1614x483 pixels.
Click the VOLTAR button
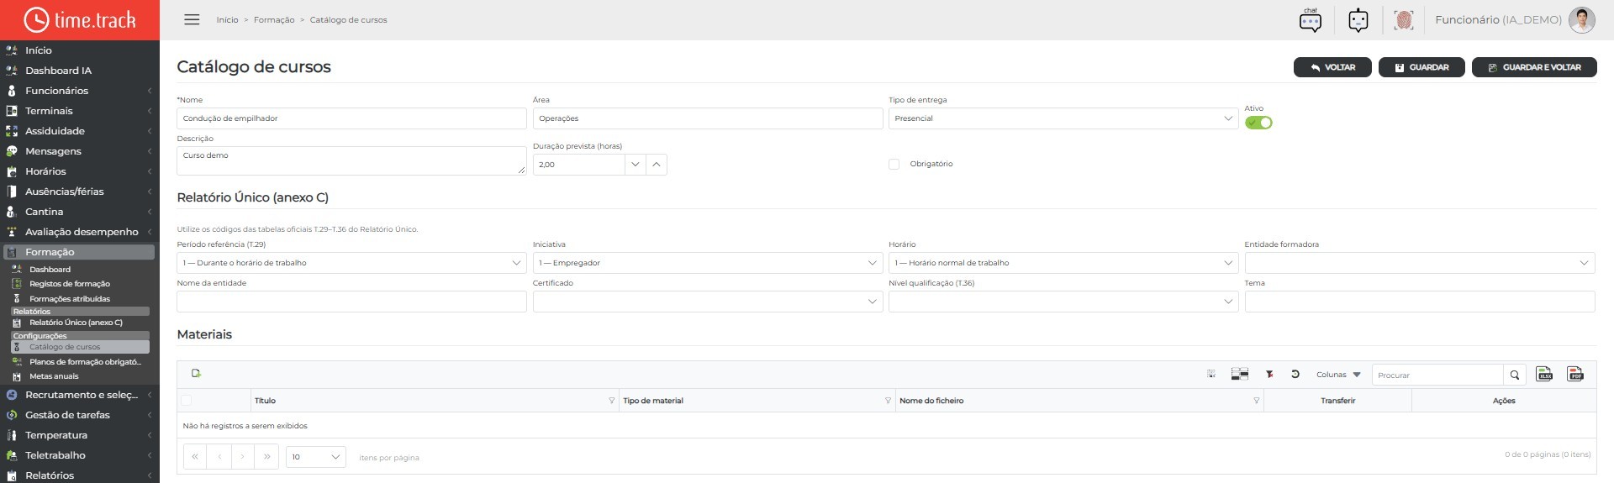point(1332,67)
